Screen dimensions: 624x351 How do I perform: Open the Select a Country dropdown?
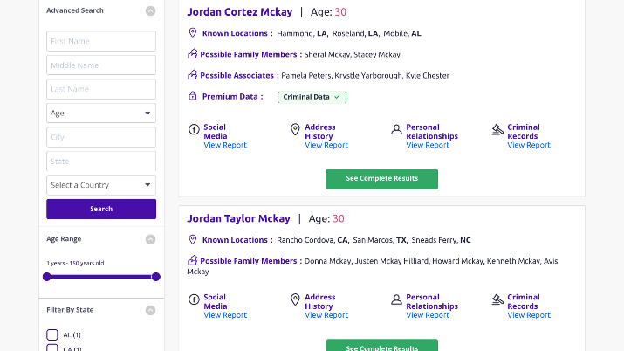click(x=101, y=185)
